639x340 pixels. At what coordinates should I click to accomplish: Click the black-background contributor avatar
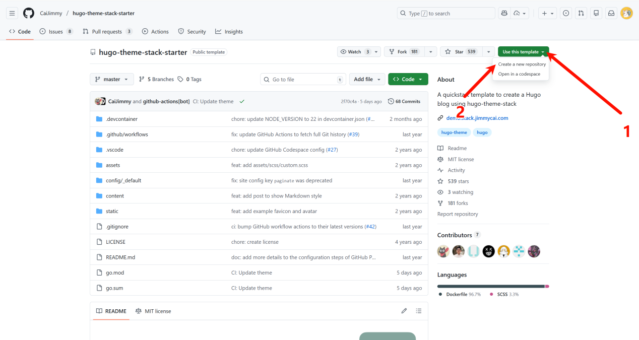(489, 251)
